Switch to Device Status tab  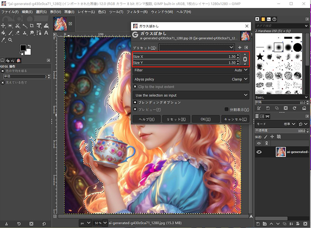coord(8,60)
